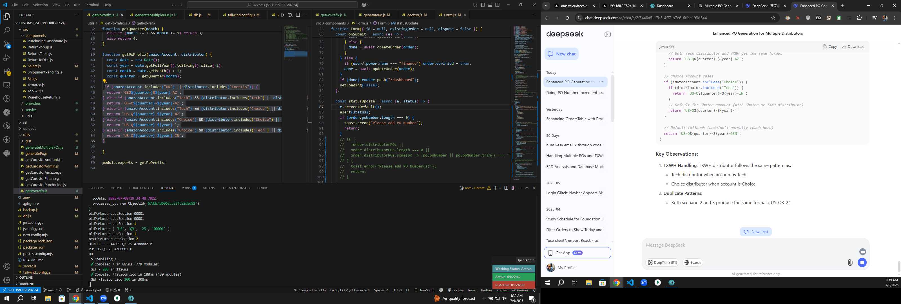Toggle VS Code primary sidebar layout button
901x304 pixels.
[x=483, y=5]
